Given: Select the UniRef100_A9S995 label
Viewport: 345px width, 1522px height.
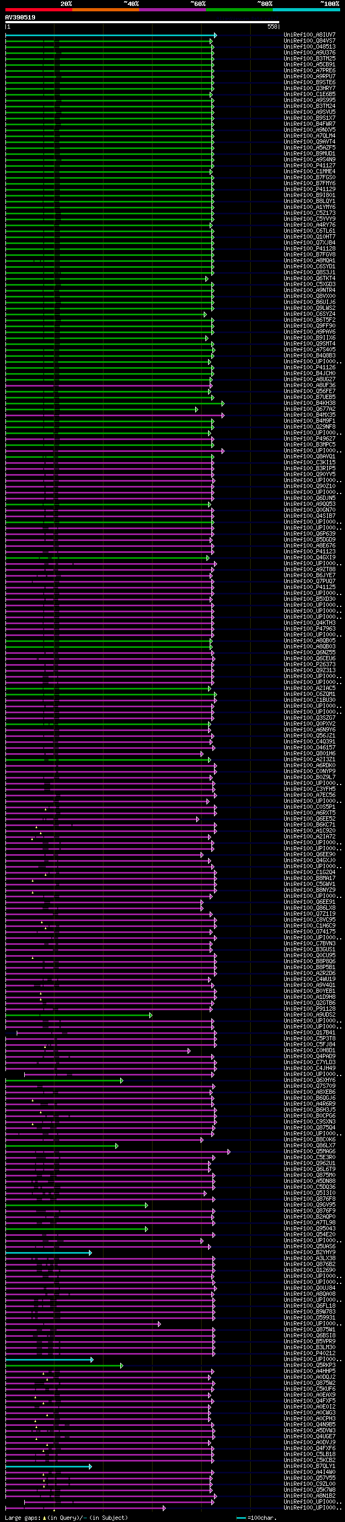Looking at the screenshot, I should pyautogui.click(x=309, y=100).
